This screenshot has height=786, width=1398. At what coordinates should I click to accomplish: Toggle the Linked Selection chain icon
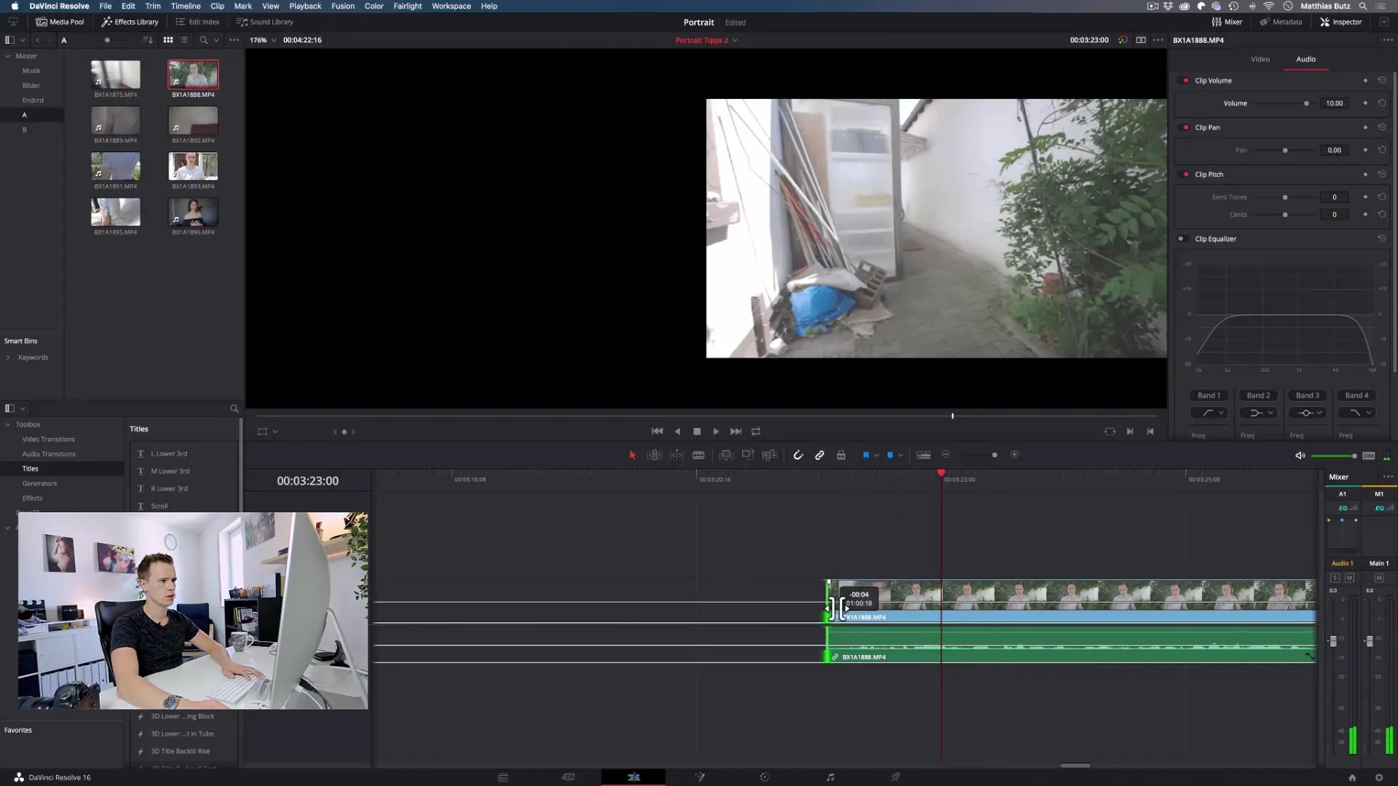(x=820, y=455)
